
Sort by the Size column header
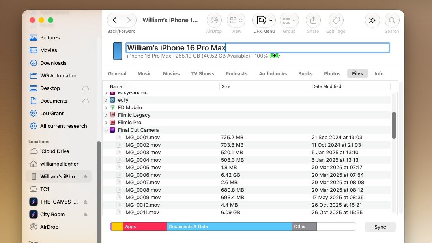pos(226,86)
